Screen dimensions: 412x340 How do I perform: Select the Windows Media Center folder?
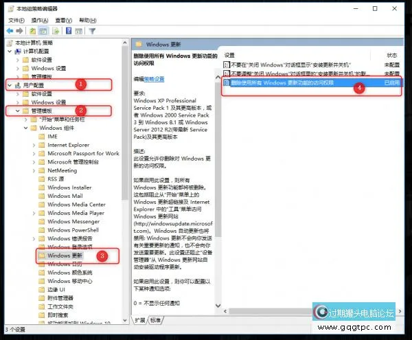[76, 205]
